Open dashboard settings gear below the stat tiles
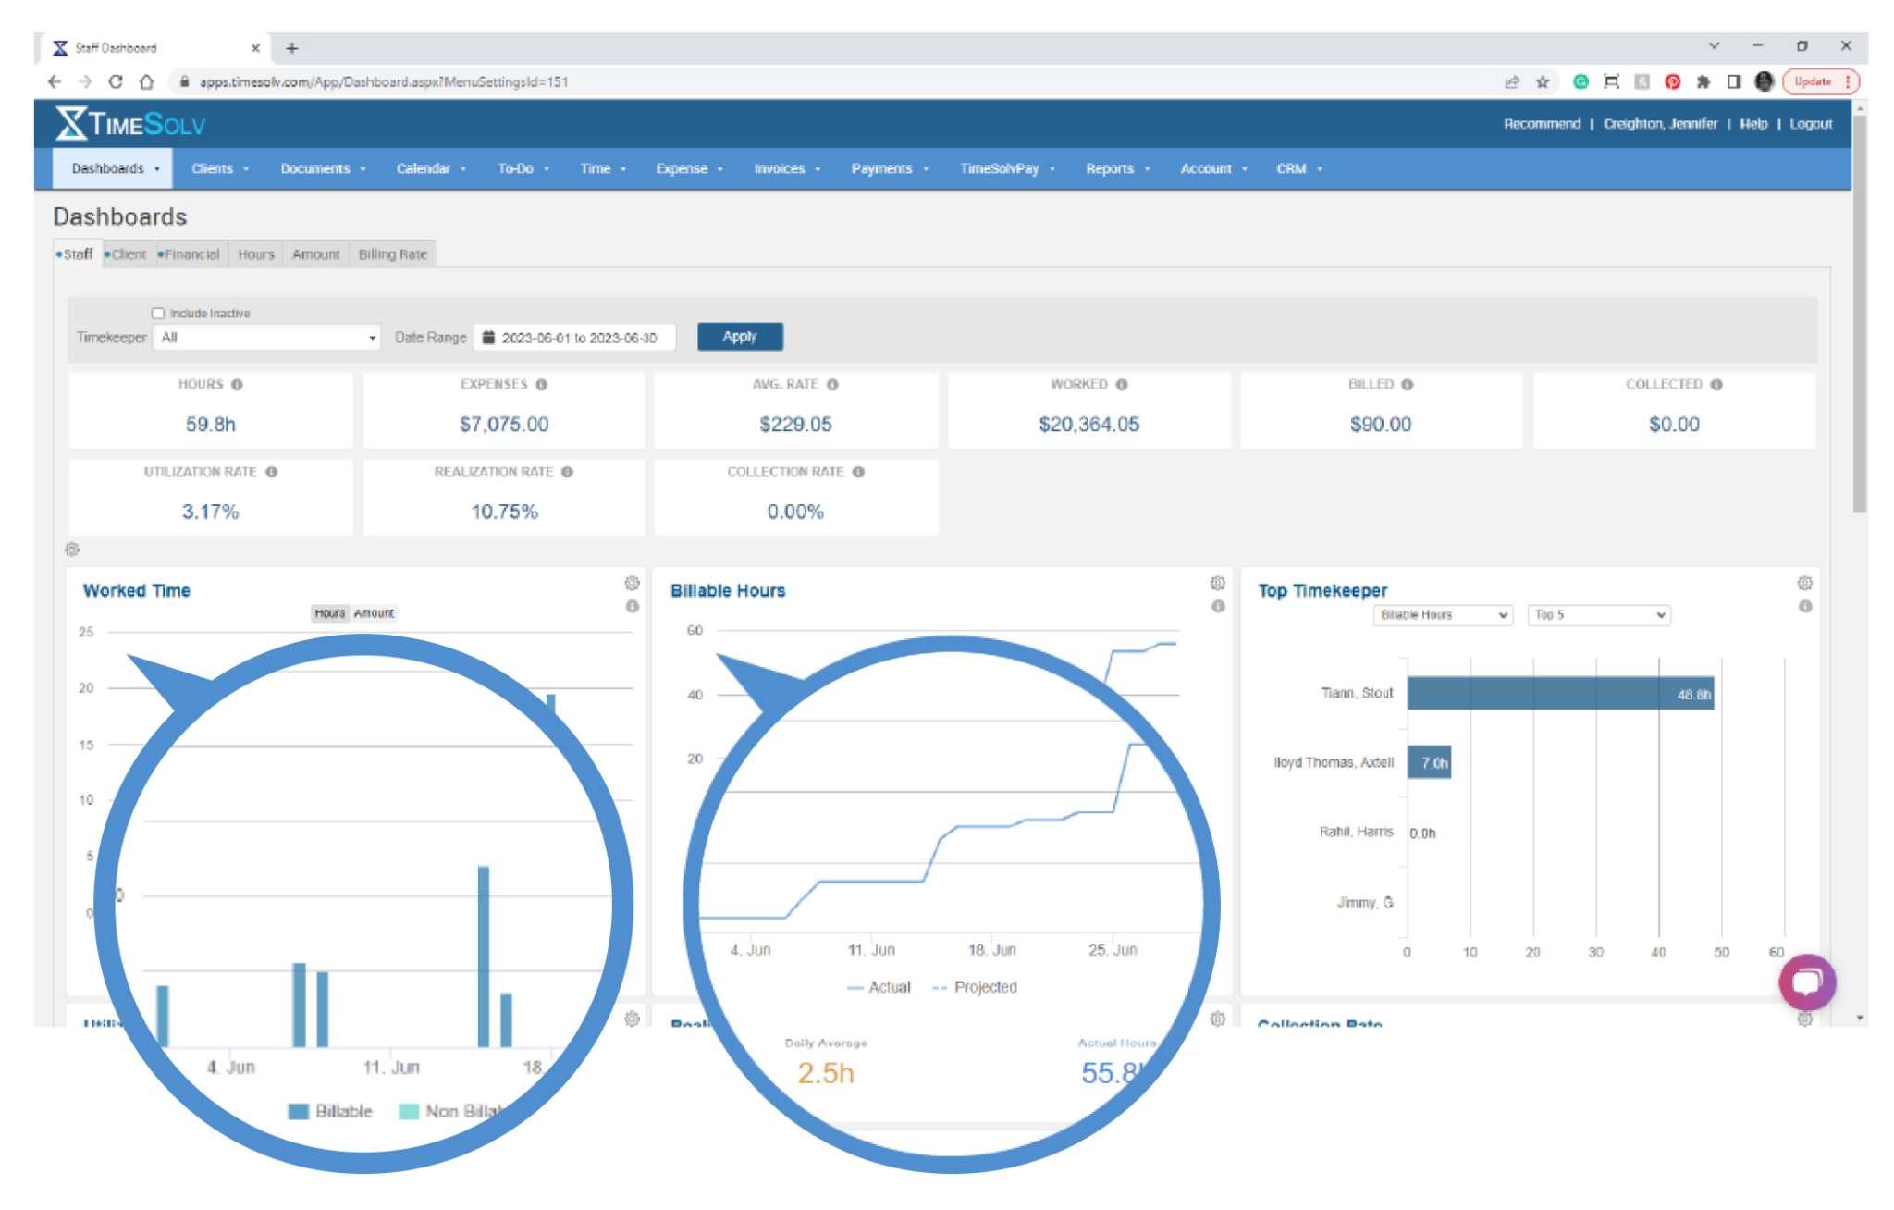Screen dimensions: 1894x1210 72,549
